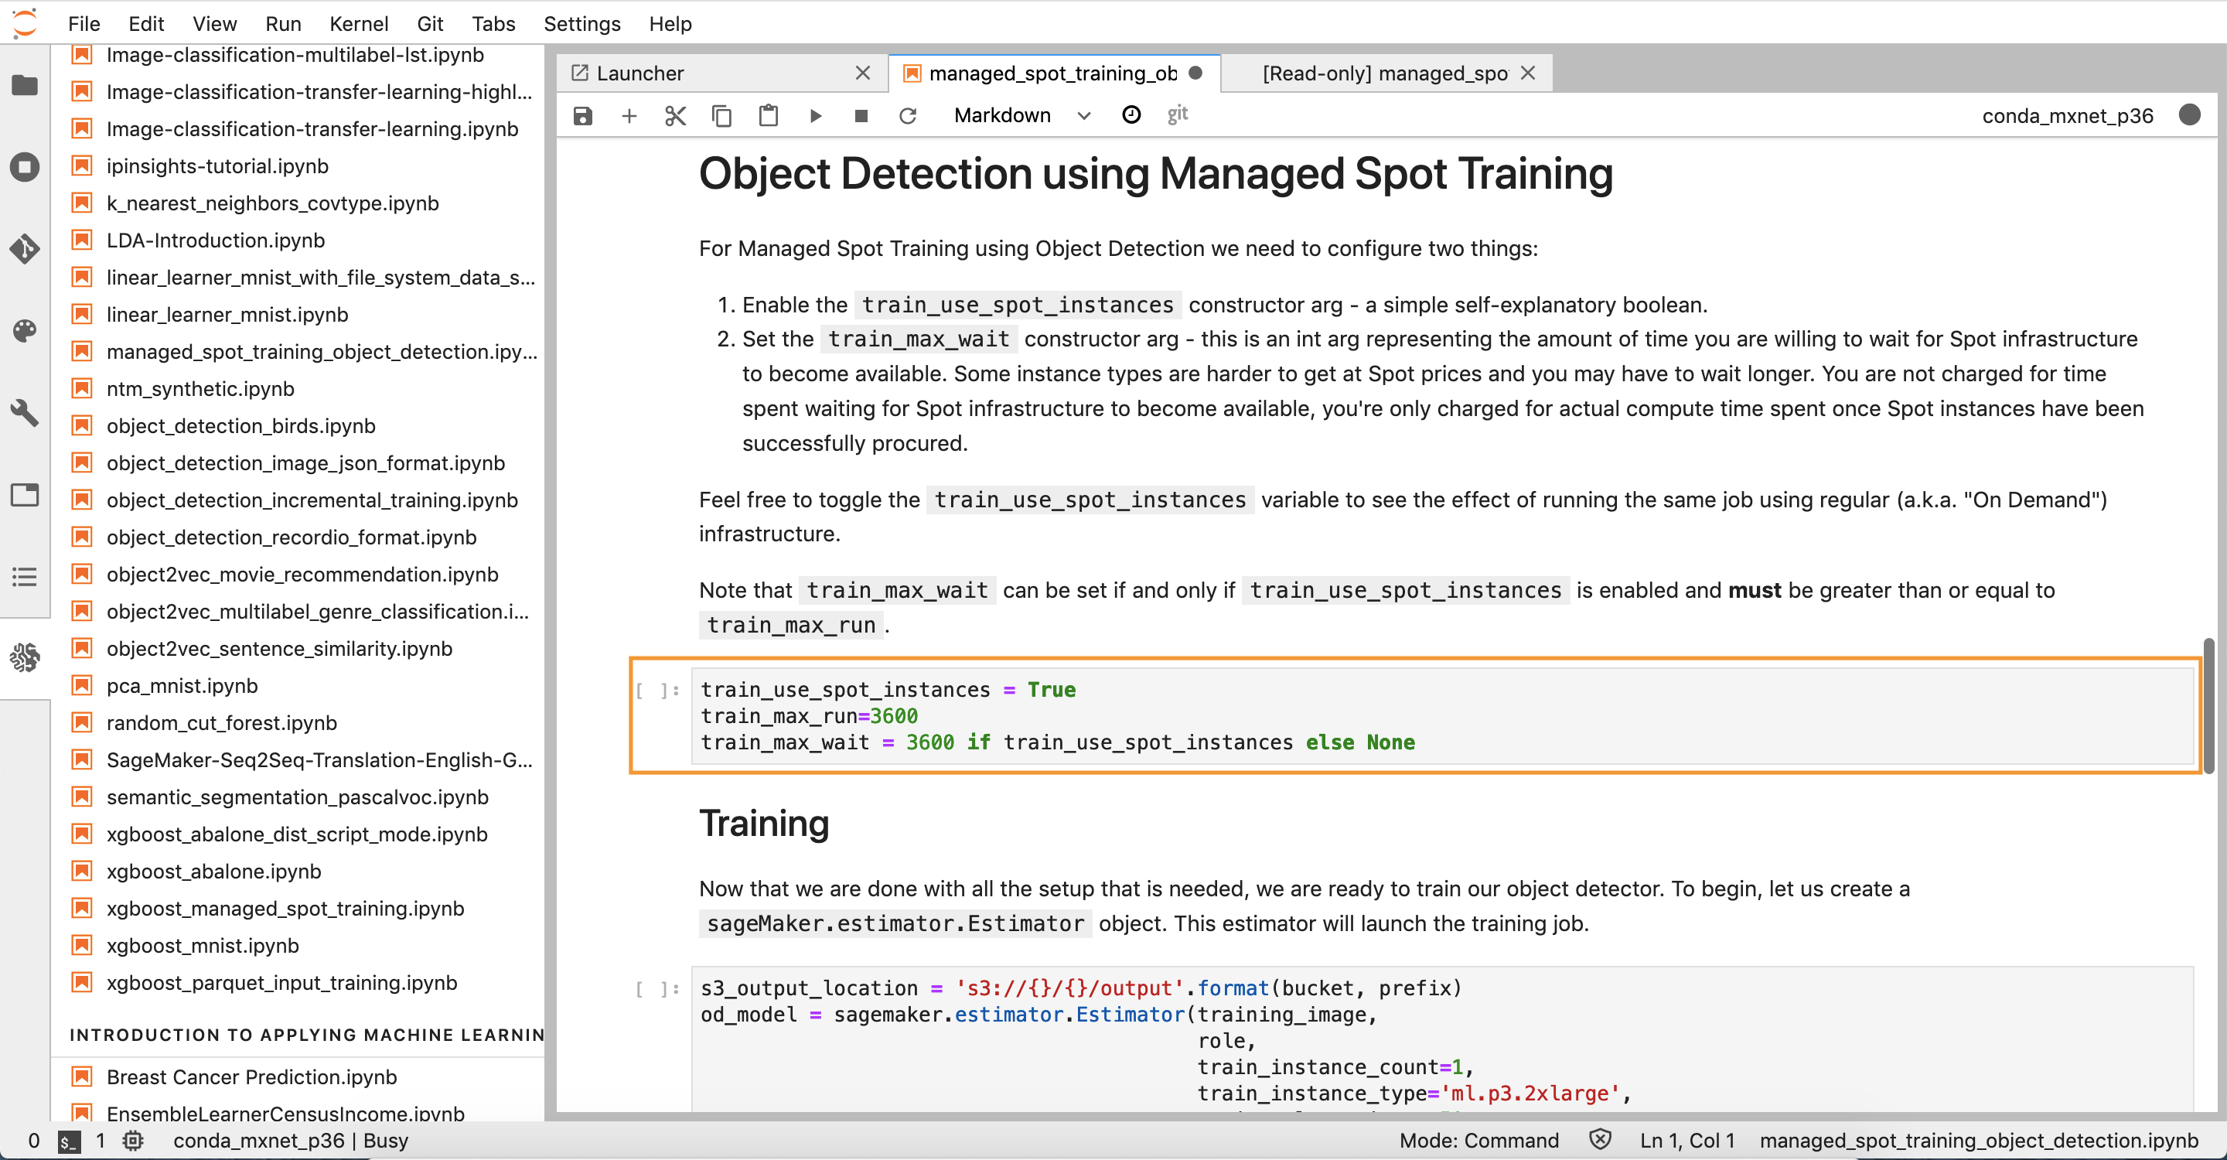Click the run cell play button

pos(814,114)
